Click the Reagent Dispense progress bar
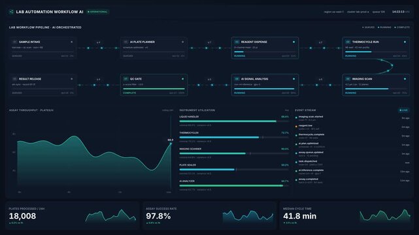 pyautogui.click(x=265, y=52)
